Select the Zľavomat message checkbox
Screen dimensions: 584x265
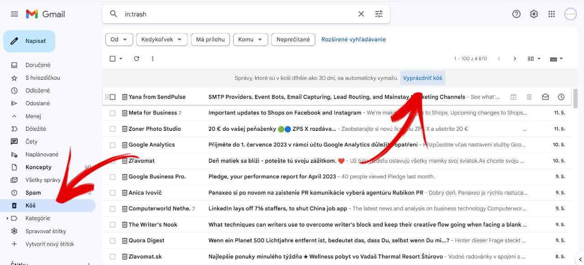pyautogui.click(x=113, y=161)
